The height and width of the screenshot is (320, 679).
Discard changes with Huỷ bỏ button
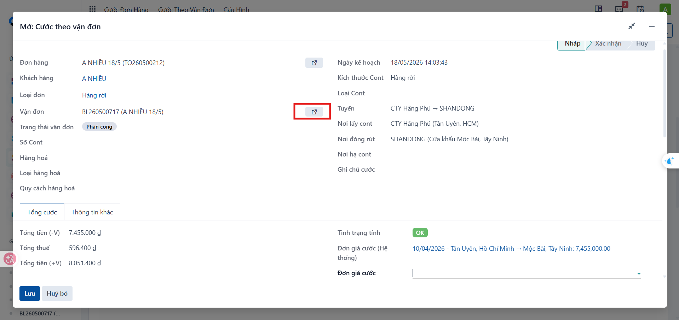(x=57, y=294)
